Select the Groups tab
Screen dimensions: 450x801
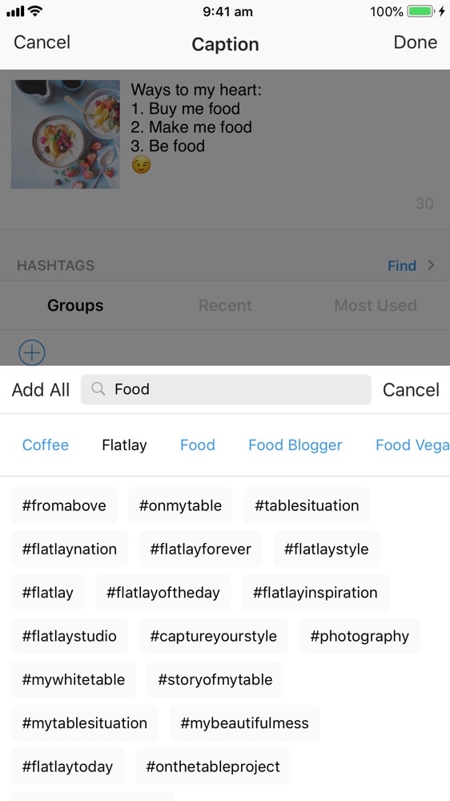[x=75, y=305]
